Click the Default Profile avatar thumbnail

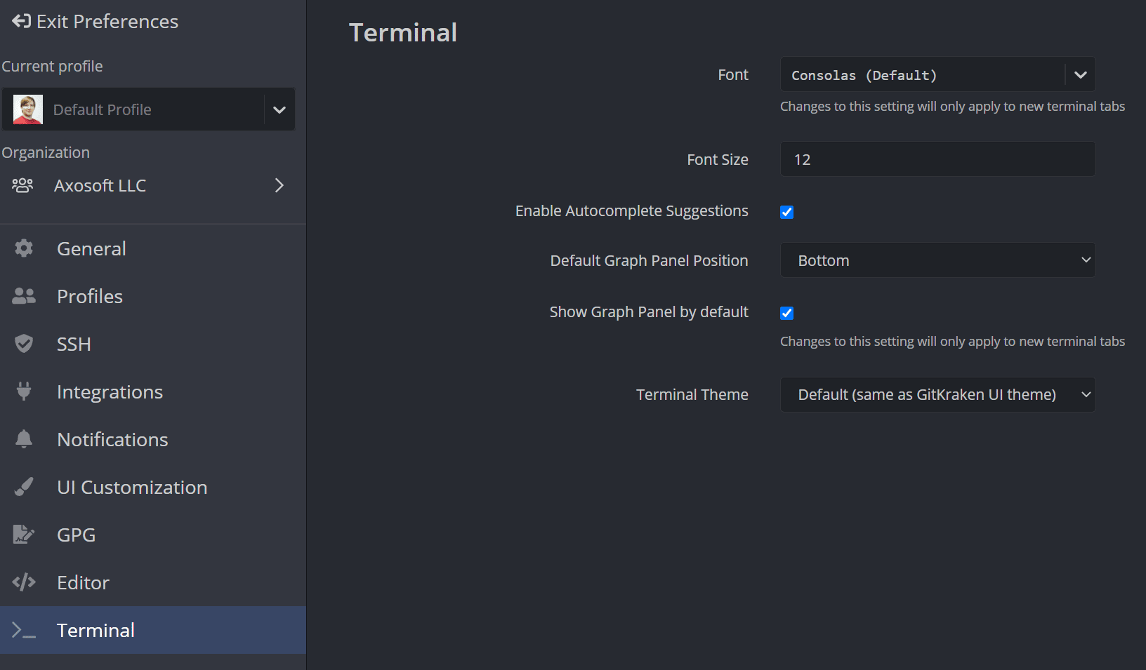coord(28,109)
